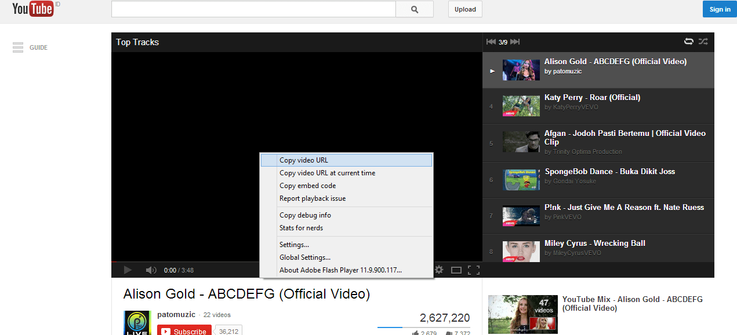Switch player to large theater size
The width and height of the screenshot is (737, 335).
[456, 270]
